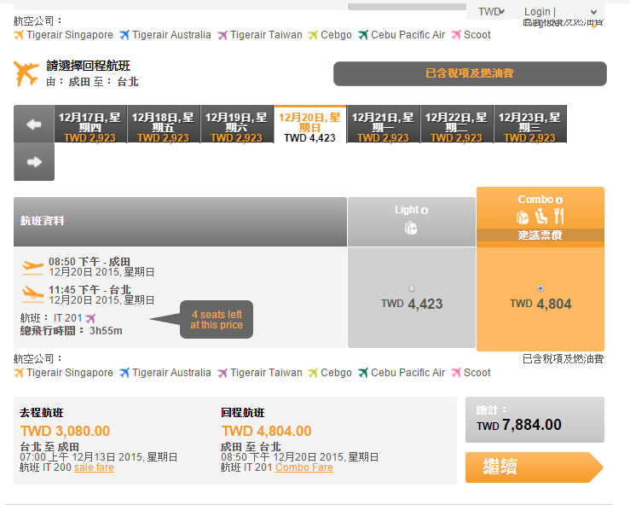Viewport: 630px width, 505px height.
Task: Open the sale fare link
Action: point(94,467)
